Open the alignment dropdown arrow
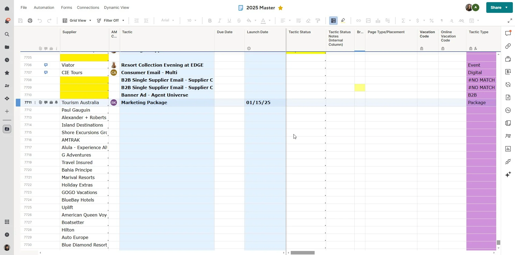The height and width of the screenshot is (255, 515). 290,21
